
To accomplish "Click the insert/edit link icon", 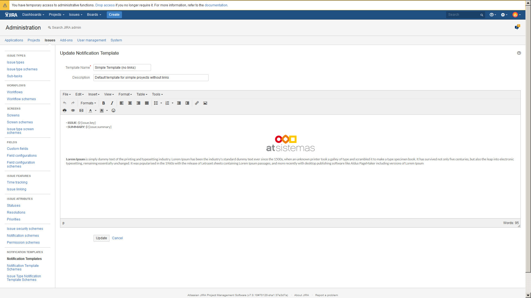I will pos(197,103).
